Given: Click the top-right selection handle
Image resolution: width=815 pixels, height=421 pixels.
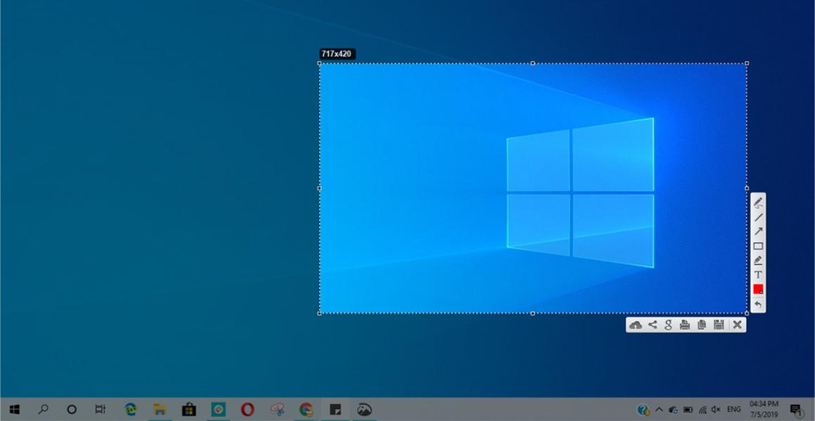Looking at the screenshot, I should (747, 63).
